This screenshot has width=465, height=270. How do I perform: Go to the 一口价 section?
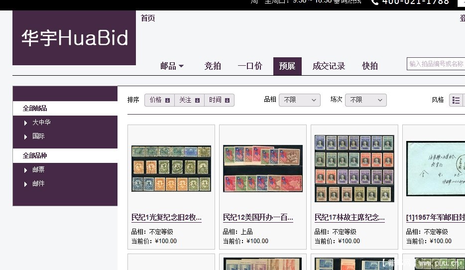pyautogui.click(x=250, y=66)
